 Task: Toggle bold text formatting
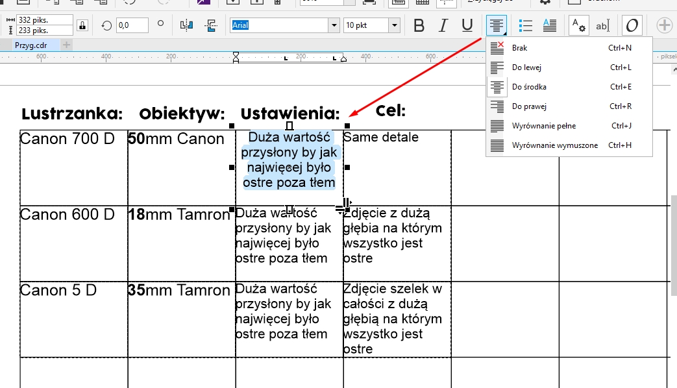click(419, 26)
